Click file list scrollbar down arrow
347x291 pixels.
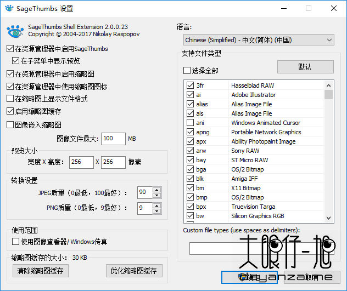[x=329, y=218]
